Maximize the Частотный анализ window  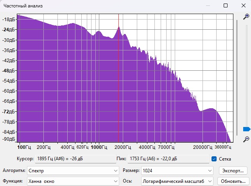tap(226, 5)
